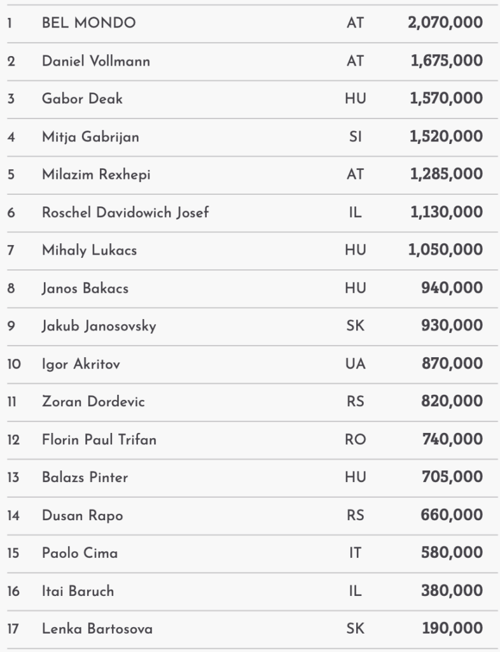Click the Gabor Deak row name
The image size is (500, 652).
point(83,99)
